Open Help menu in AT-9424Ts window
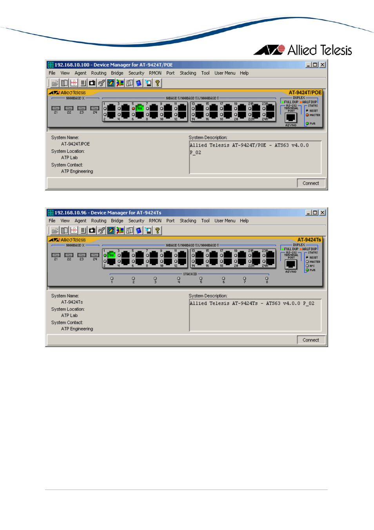374x530 pixels. coord(244,221)
